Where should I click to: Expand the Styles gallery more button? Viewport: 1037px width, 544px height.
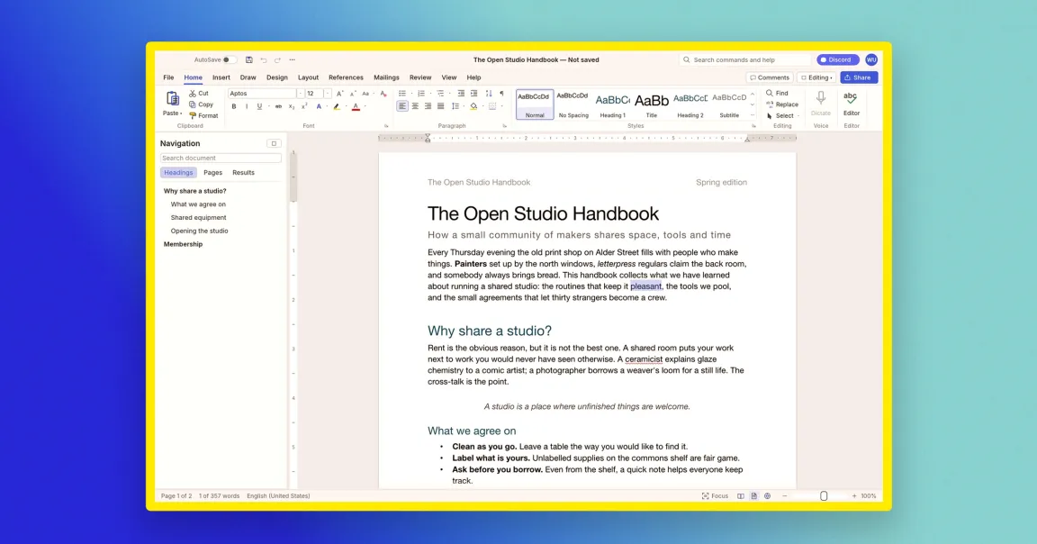[752, 116]
